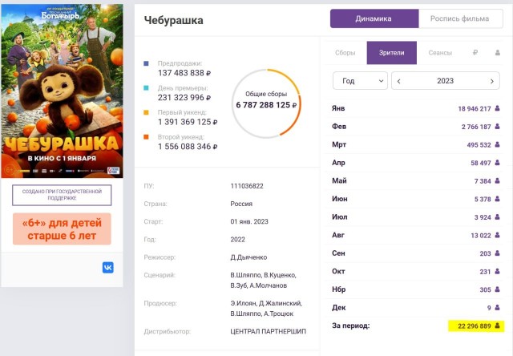Image resolution: width=513 pixels, height=356 pixels.
Task: Click the Апр viewers value 58 497
Action: 481,163
